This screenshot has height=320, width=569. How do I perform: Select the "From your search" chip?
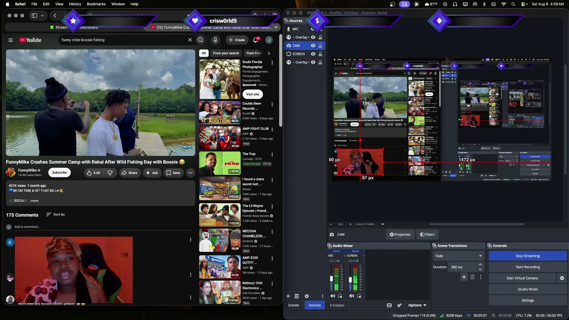(226, 53)
